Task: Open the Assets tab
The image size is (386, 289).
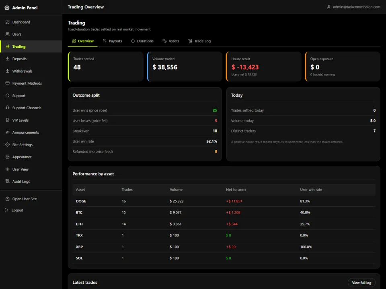Action: [171, 41]
